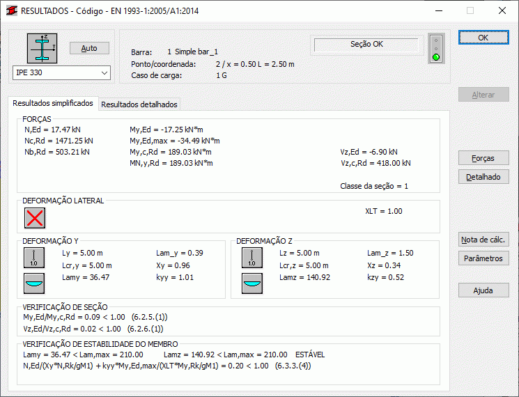Click the Nb,Rd = 503.21 kN value
This screenshot has width=519, height=397.
57,152
